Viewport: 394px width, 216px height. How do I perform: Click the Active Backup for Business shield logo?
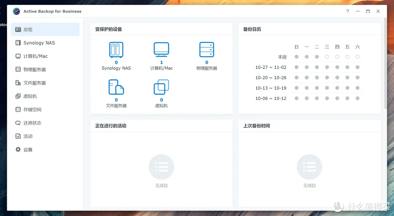coord(16,11)
